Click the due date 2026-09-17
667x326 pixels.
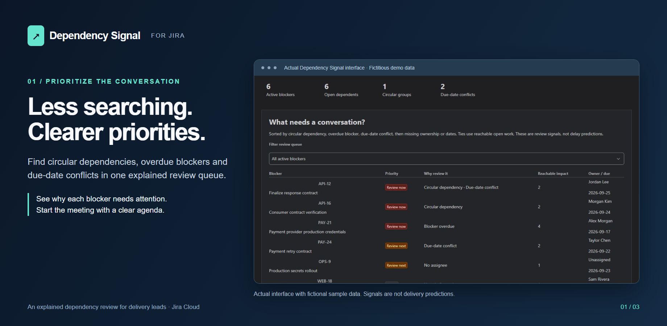click(599, 232)
